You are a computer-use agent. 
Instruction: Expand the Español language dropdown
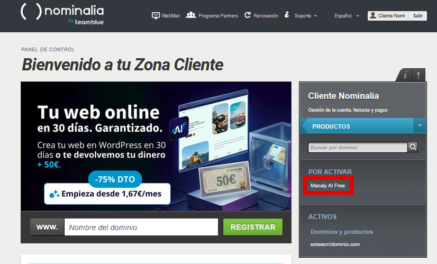tap(347, 16)
